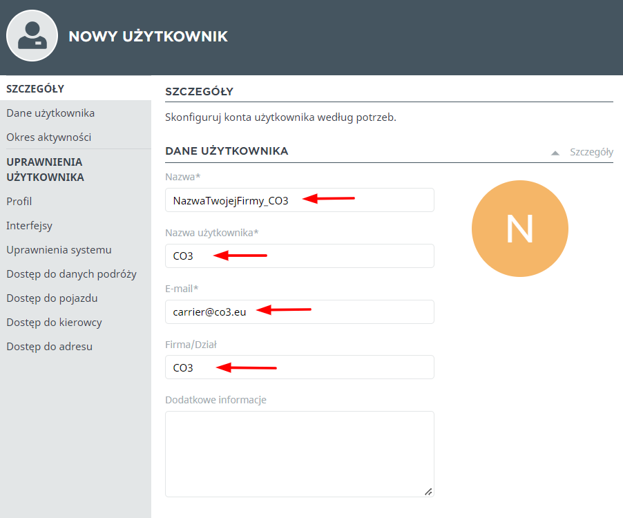The image size is (623, 518).
Task: Go to Dane użytkownika in sidebar
Action: coord(50,113)
